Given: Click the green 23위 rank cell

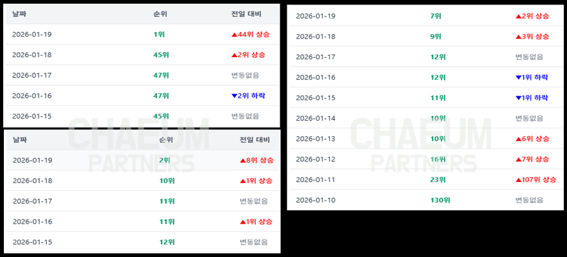Looking at the screenshot, I should (438, 180).
